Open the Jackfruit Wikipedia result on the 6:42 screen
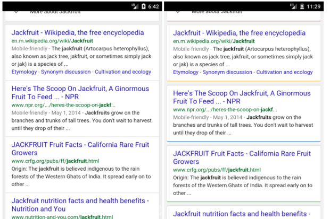 [78, 33]
